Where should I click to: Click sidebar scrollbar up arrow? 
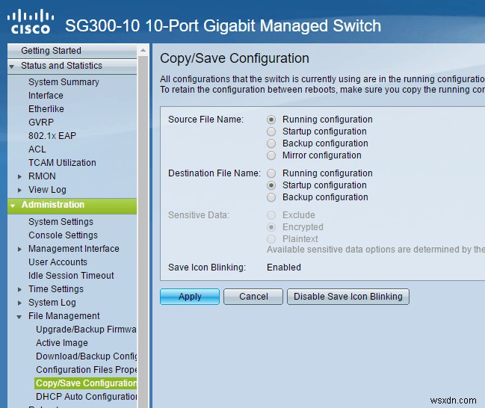point(143,50)
